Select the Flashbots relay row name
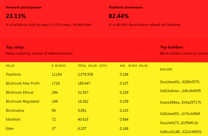208x136 pixels. tap(14, 74)
